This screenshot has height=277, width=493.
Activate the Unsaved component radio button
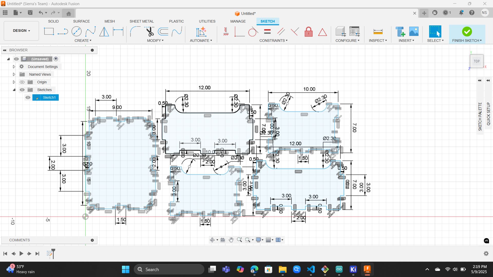tap(56, 59)
